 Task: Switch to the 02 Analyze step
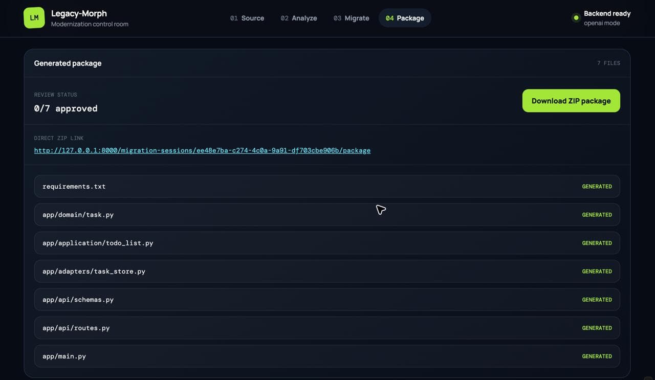click(299, 18)
